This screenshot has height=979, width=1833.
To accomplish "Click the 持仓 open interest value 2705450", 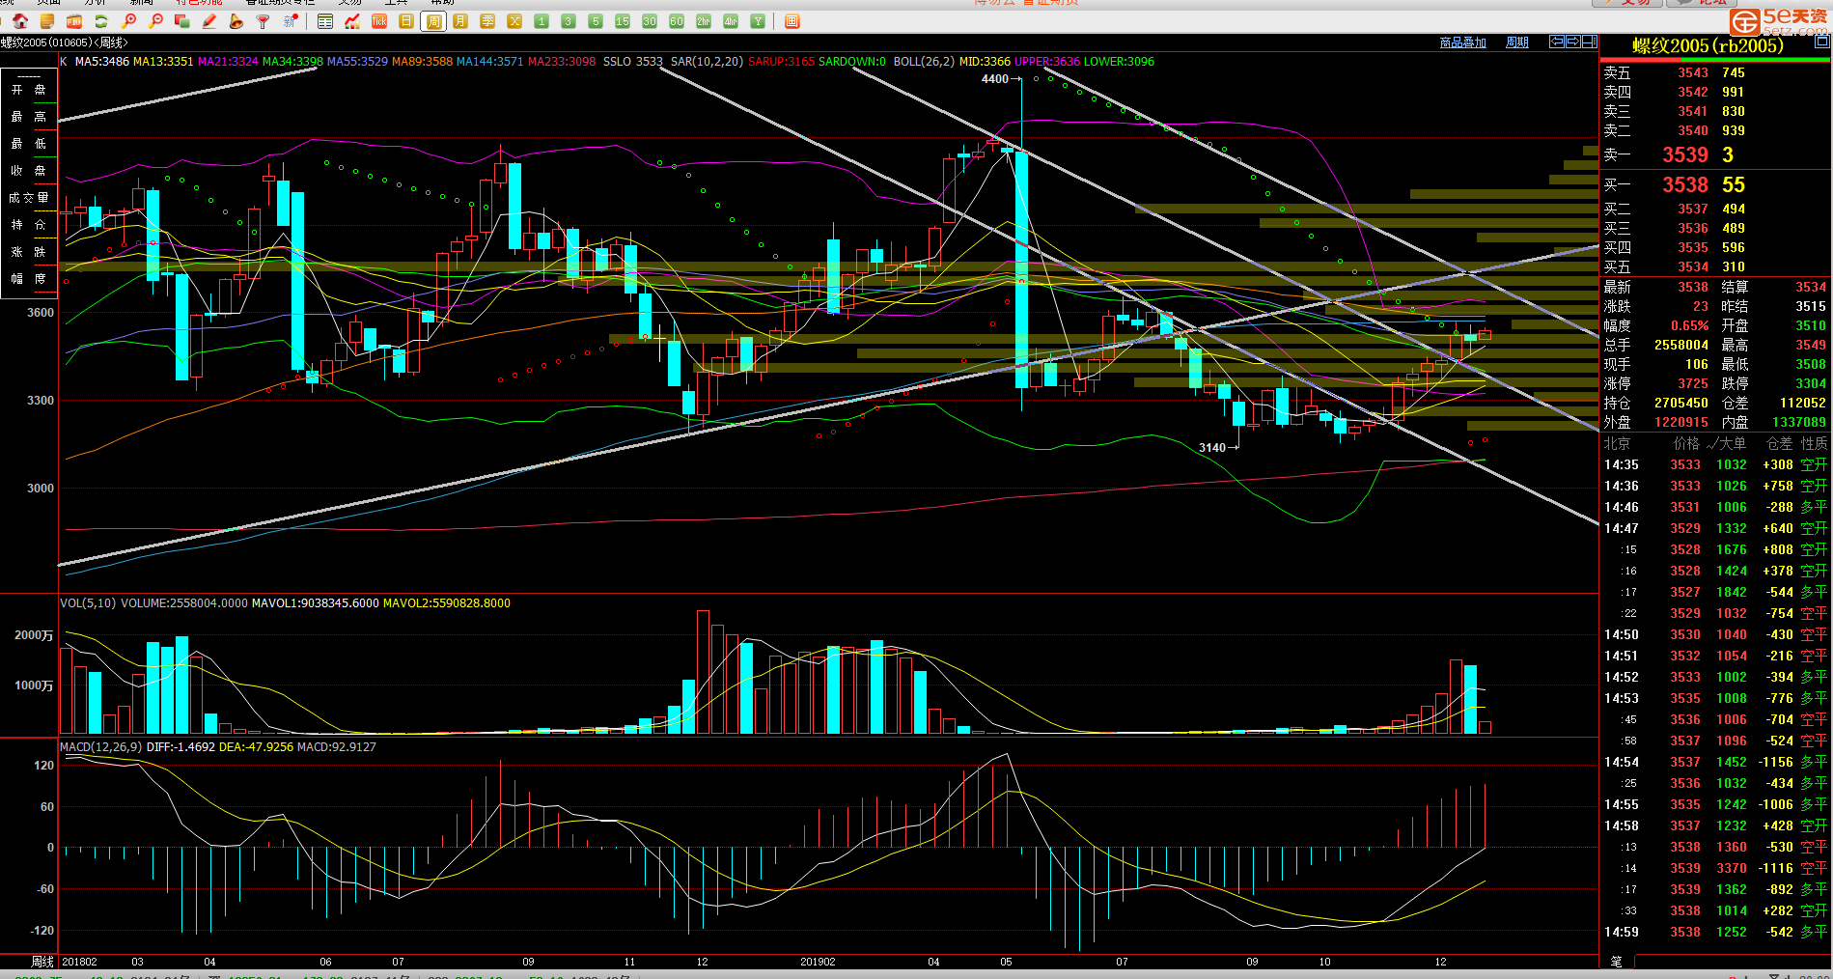I will (1681, 403).
